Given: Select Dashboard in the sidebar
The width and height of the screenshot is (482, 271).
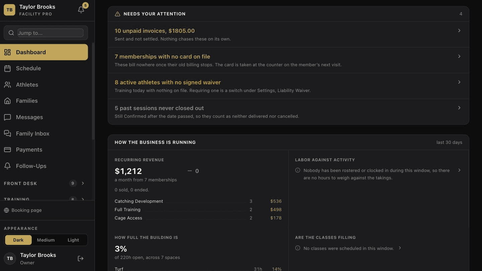Looking at the screenshot, I should 44,52.
